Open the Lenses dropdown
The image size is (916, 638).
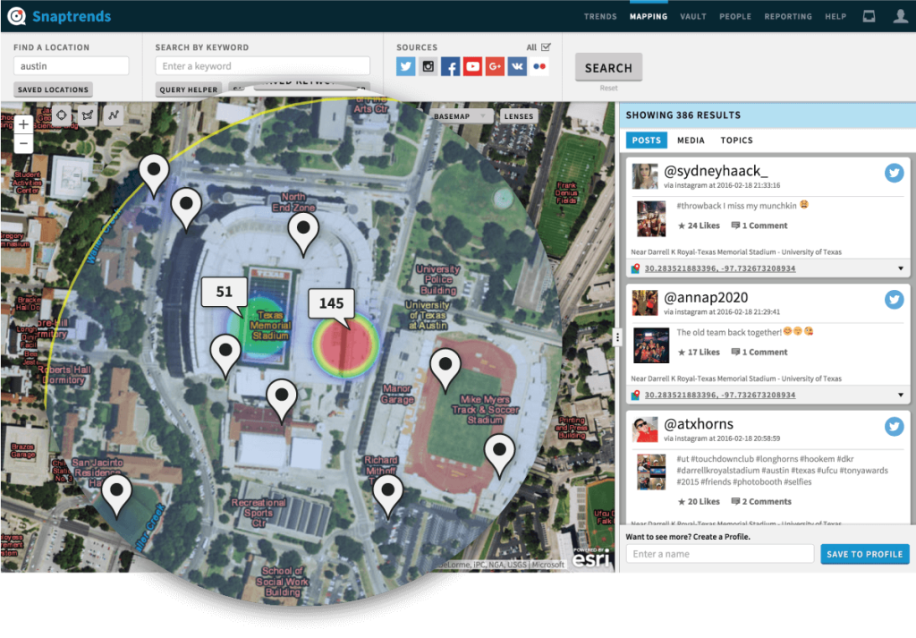[x=519, y=115]
